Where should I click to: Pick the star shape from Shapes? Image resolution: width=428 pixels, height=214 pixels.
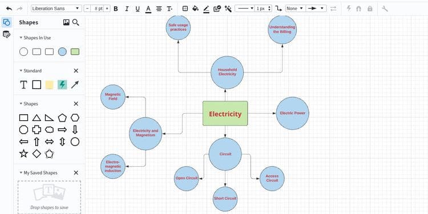click(24, 154)
